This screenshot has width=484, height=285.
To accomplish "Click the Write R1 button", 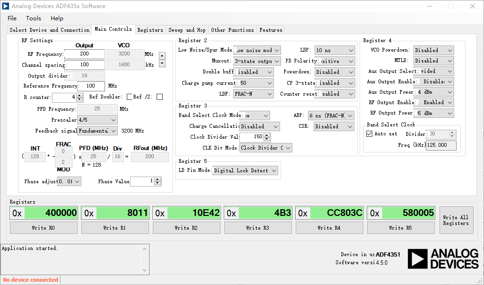I will 115,228.
